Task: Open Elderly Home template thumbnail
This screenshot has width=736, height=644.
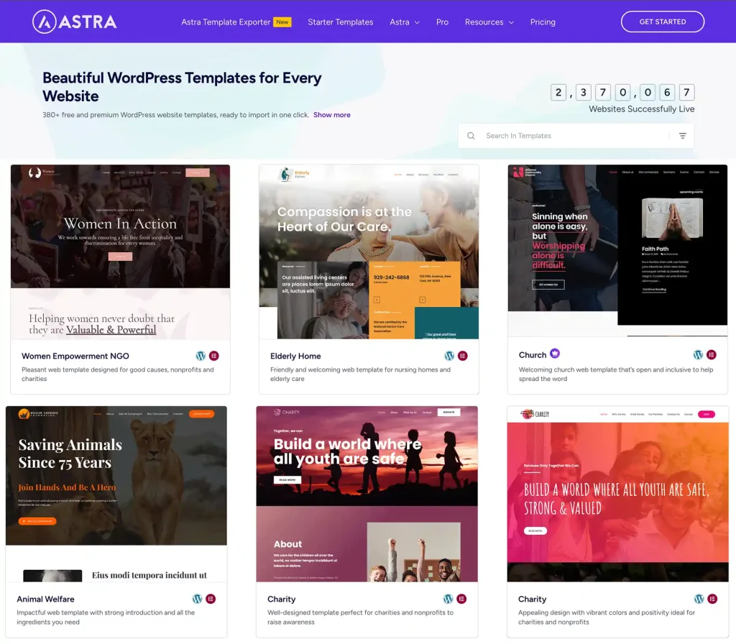Action: point(369,252)
